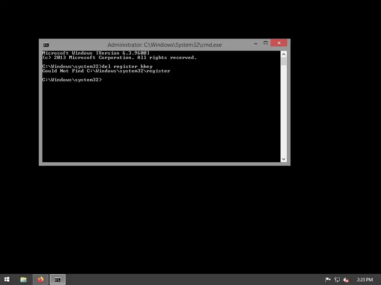Click the console scrollbar up arrow
The image size is (381, 285).
pos(284,54)
